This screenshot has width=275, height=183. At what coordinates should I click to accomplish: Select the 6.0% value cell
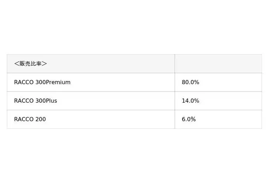point(218,119)
